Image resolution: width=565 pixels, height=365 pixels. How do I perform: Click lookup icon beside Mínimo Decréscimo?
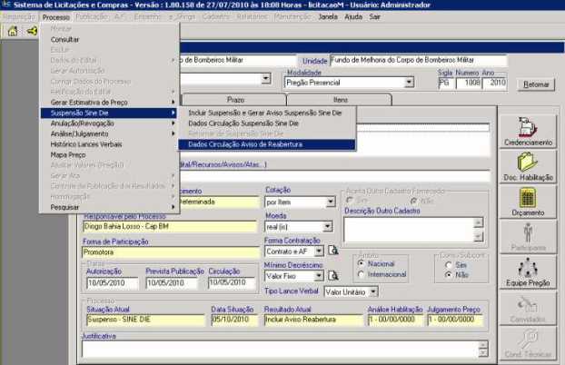click(333, 275)
